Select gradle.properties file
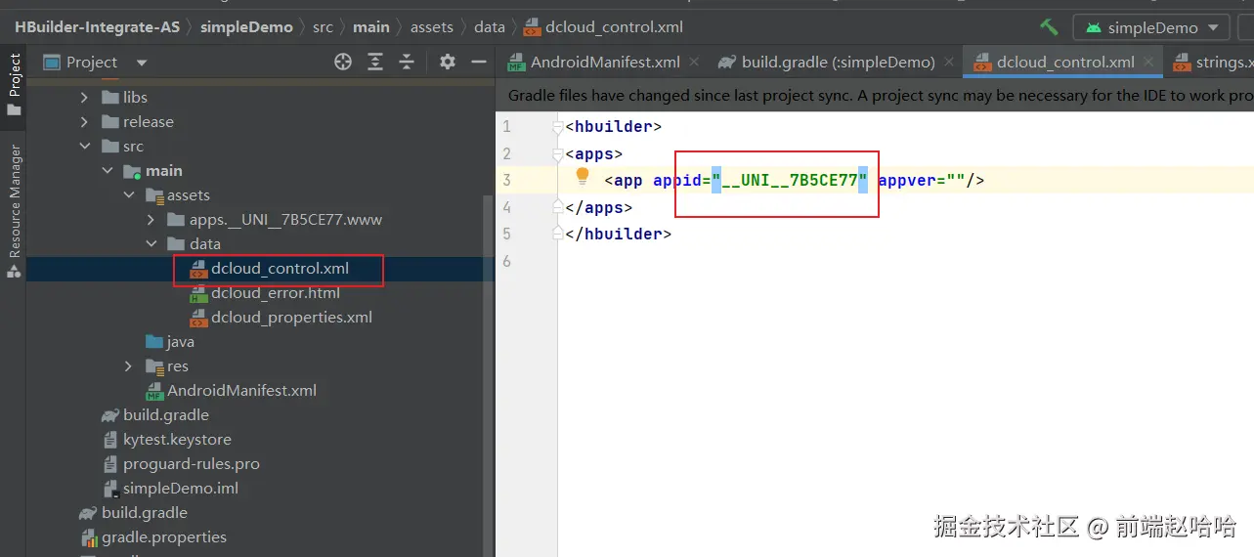The image size is (1254, 557). pyautogui.click(x=163, y=537)
